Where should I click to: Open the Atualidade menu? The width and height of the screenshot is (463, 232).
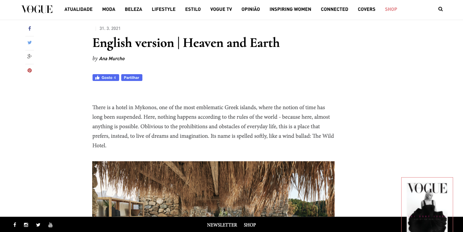[79, 9]
